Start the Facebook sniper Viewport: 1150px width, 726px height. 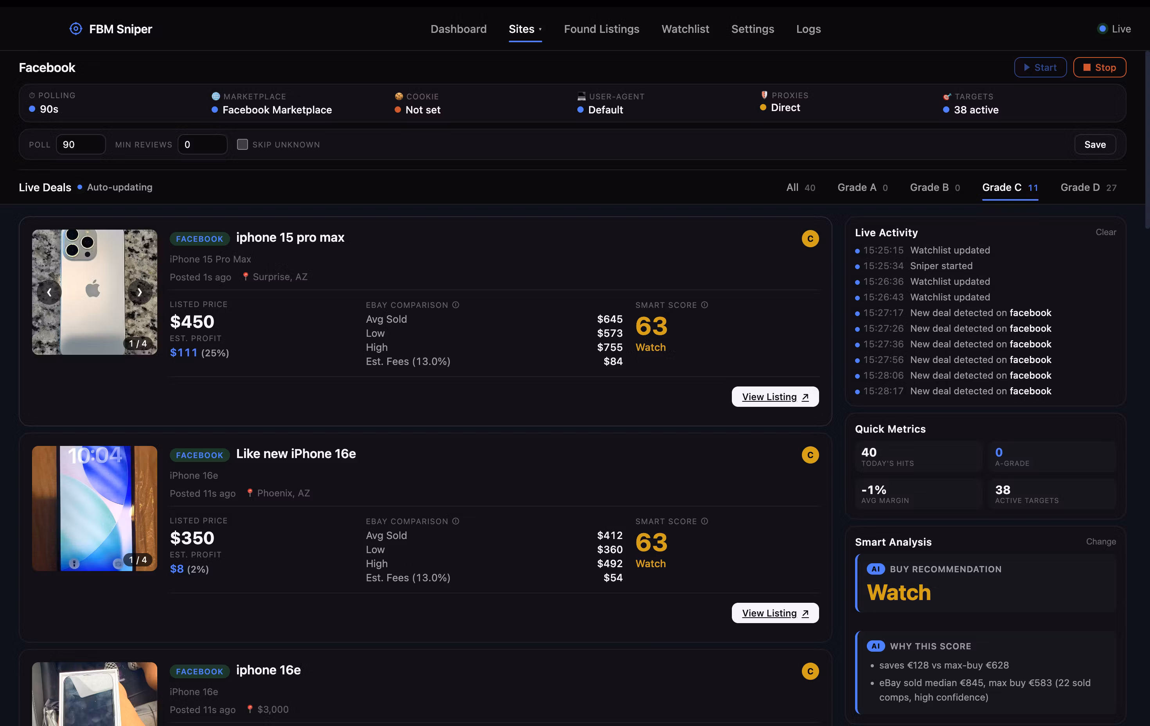pos(1040,67)
